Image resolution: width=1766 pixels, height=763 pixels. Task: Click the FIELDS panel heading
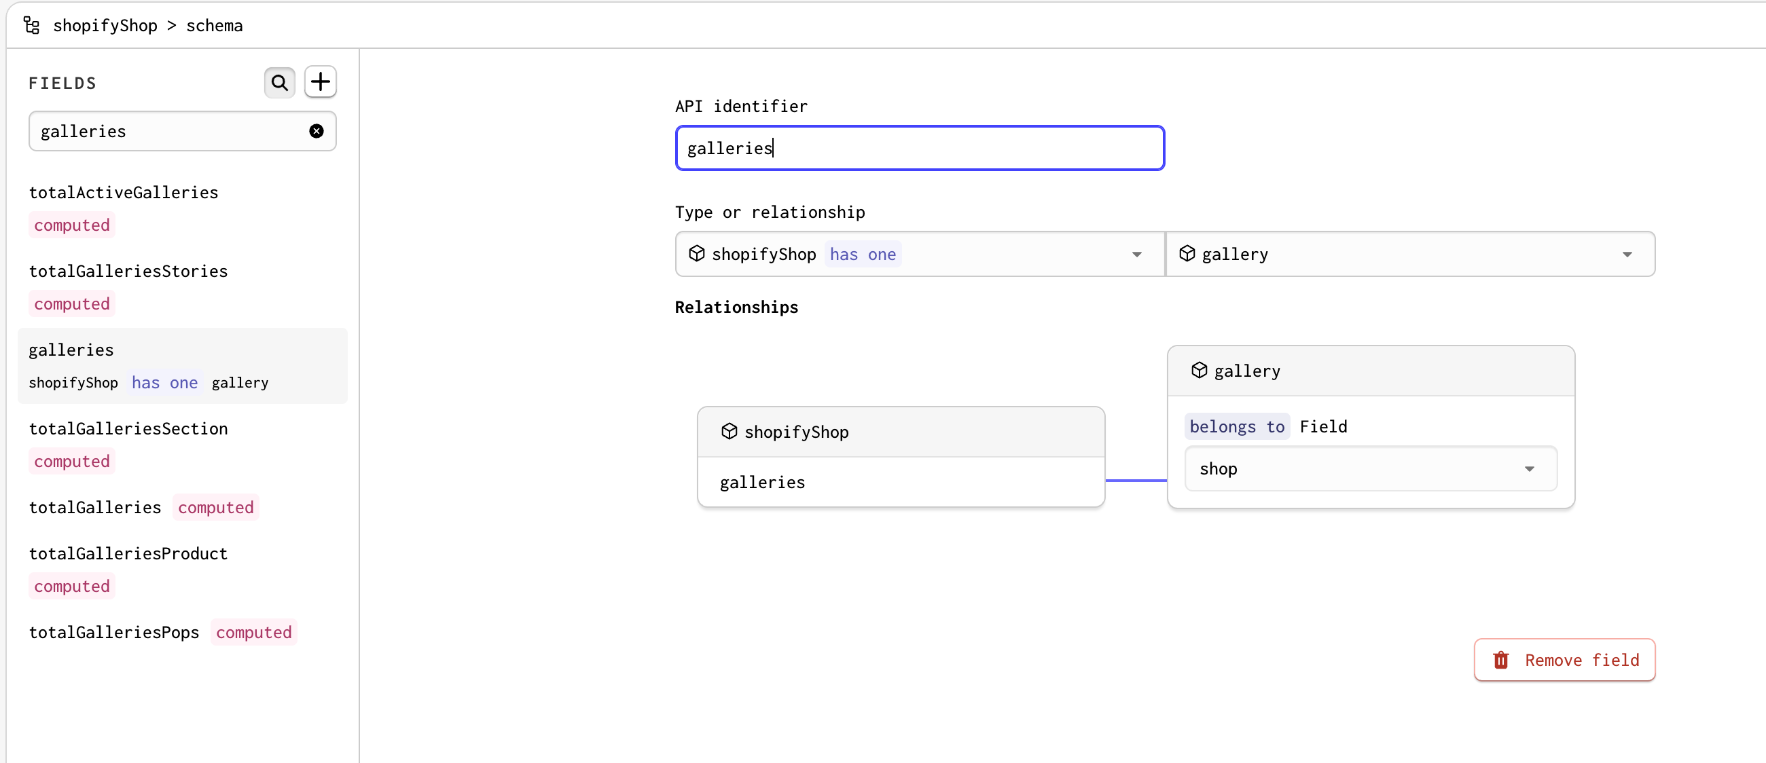click(62, 83)
